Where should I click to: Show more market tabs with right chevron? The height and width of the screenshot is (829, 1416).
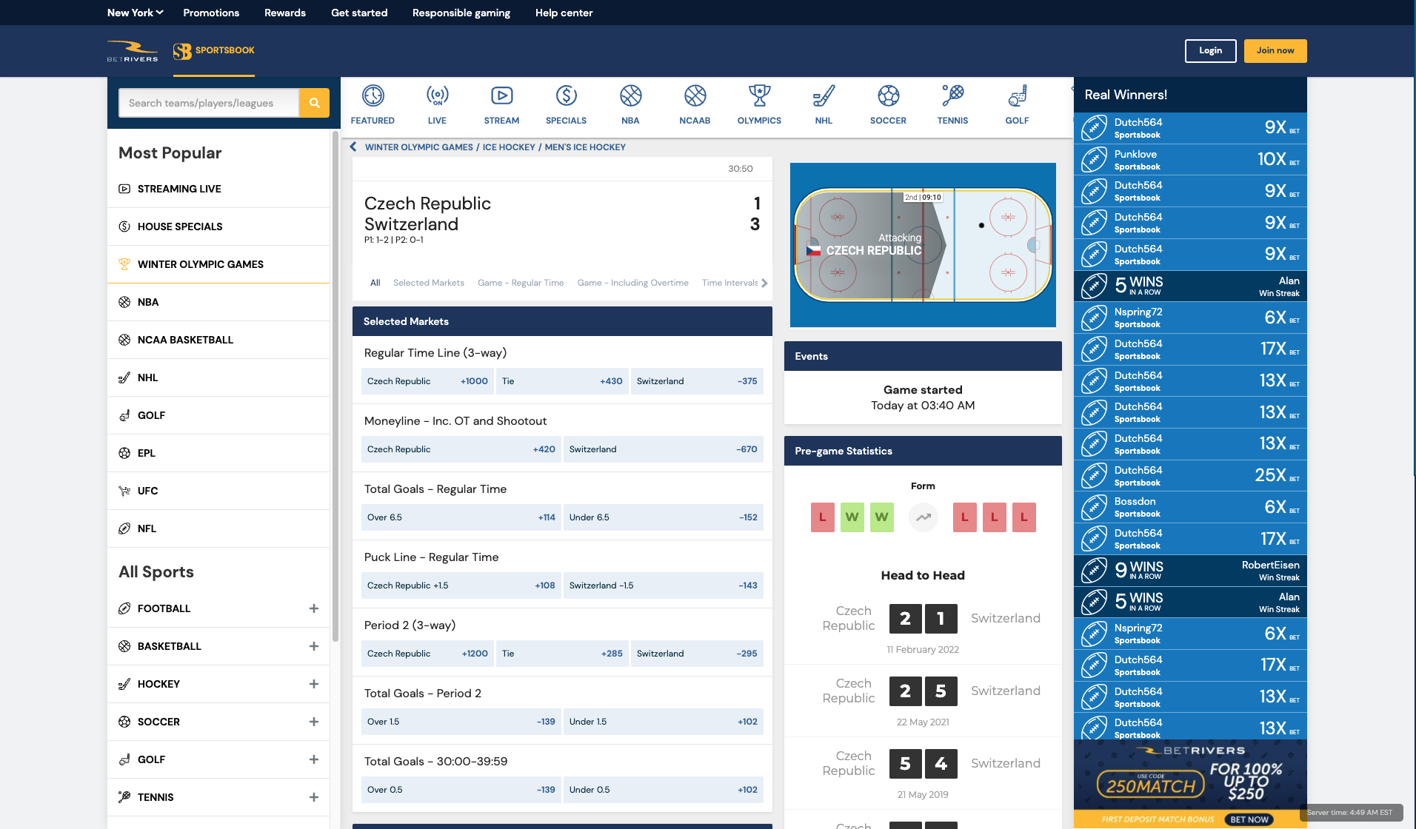[764, 283]
